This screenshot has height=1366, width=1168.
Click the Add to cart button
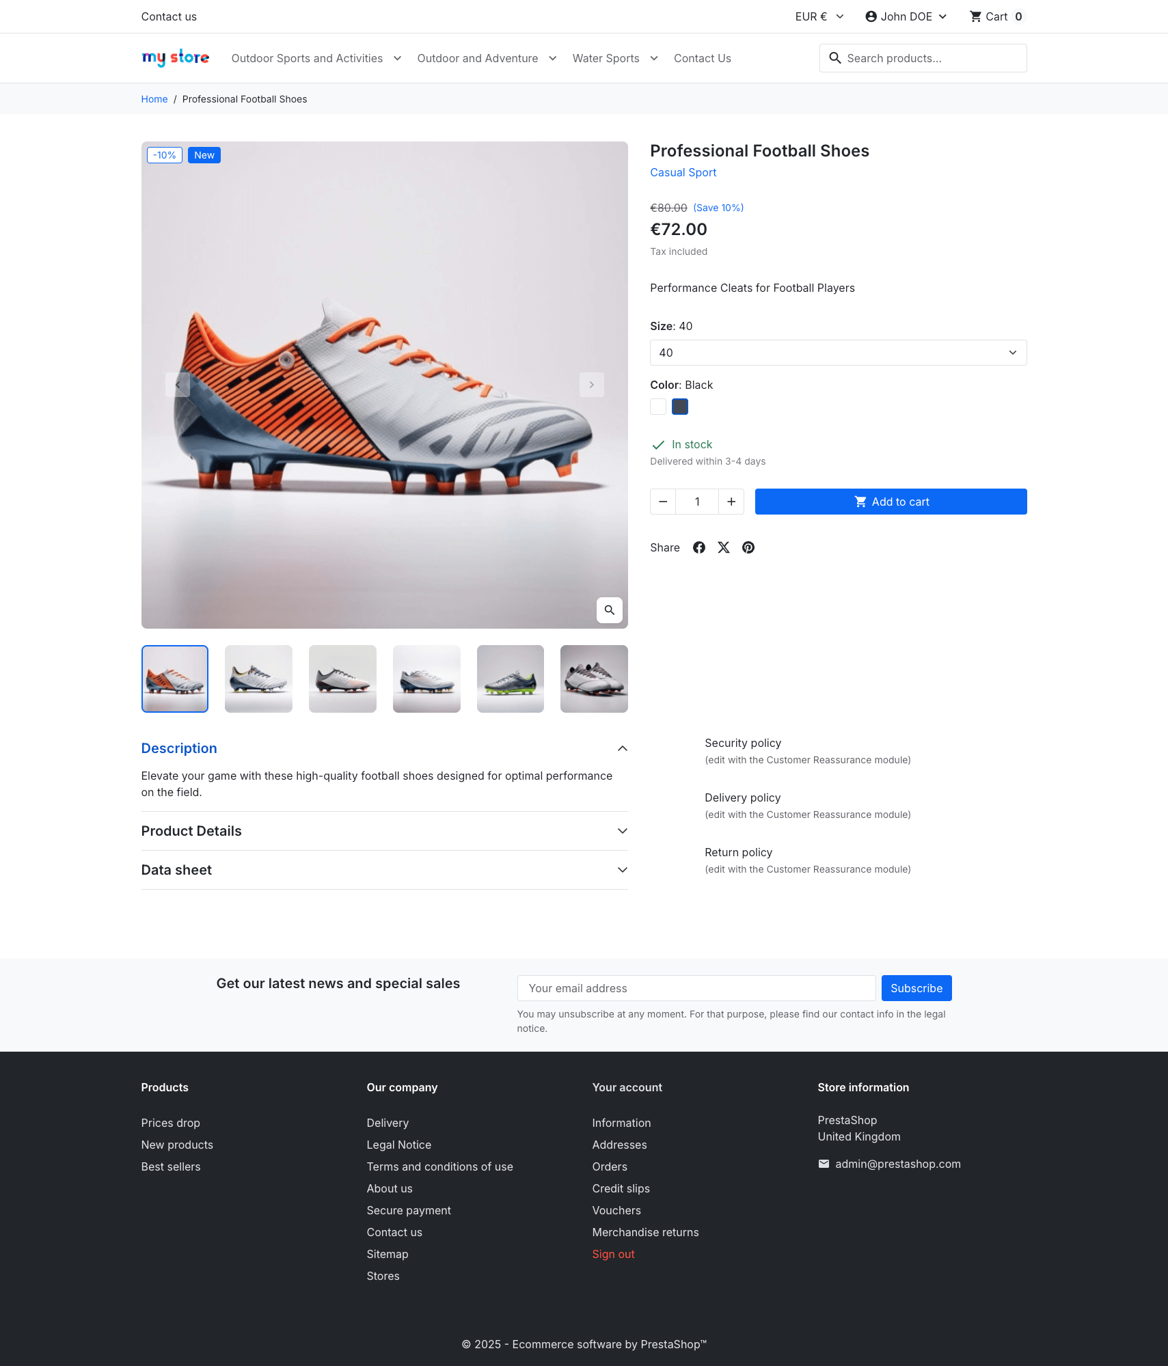pyautogui.click(x=891, y=502)
